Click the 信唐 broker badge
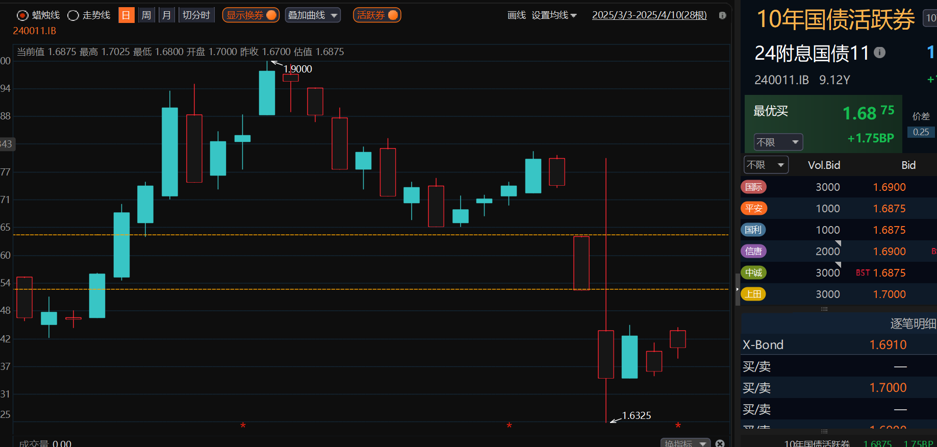 coord(753,251)
